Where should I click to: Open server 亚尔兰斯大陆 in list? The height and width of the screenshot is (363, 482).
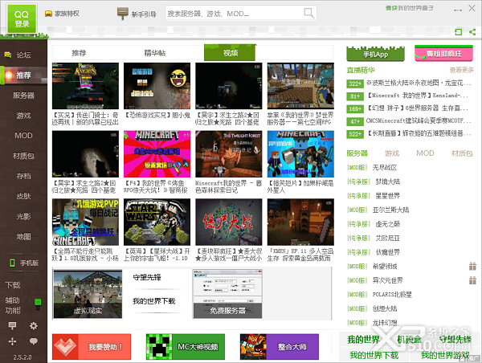coord(390,210)
